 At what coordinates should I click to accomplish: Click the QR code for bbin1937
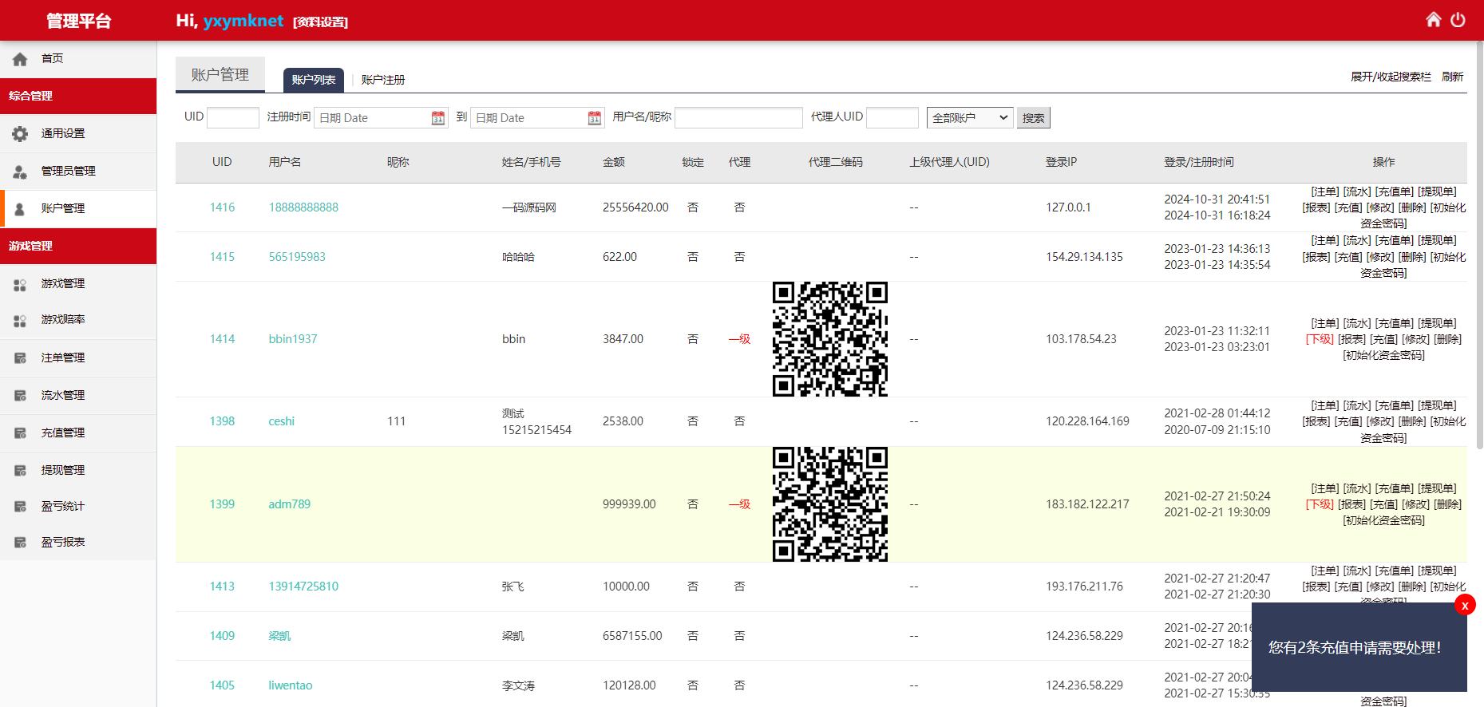click(x=830, y=339)
